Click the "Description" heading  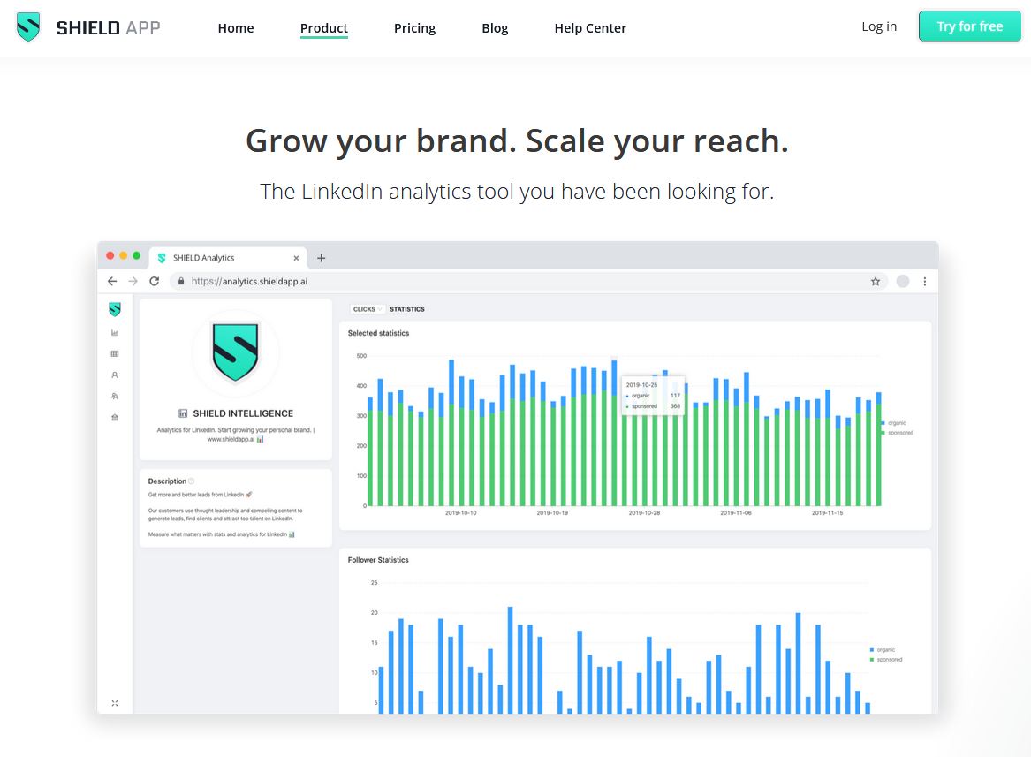[167, 481]
